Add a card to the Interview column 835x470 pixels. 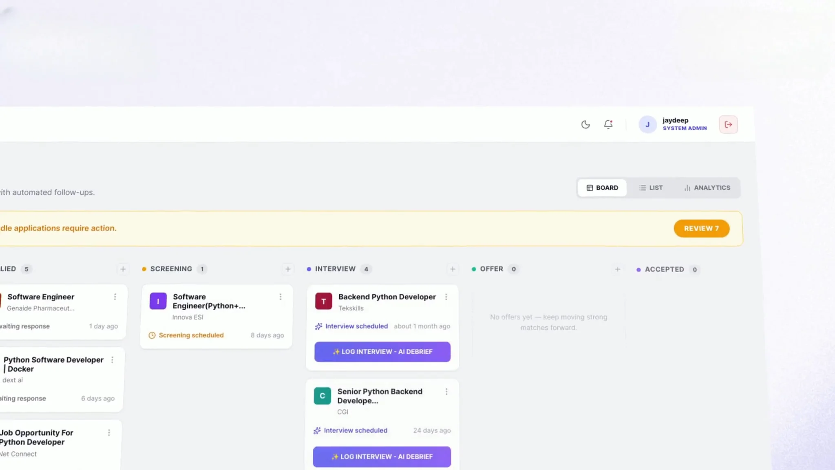point(453,269)
